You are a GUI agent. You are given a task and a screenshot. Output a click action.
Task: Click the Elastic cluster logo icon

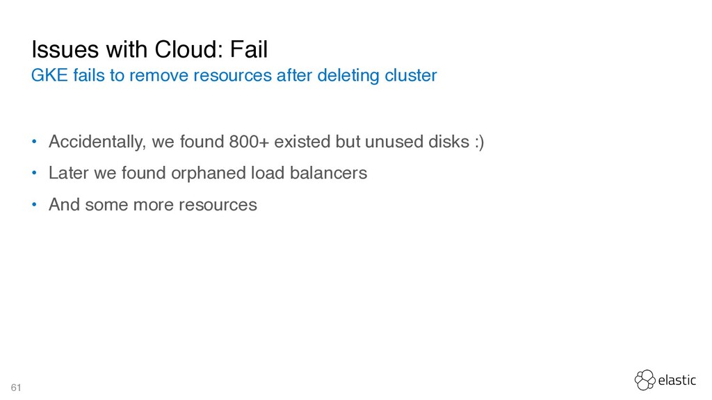coord(645,380)
